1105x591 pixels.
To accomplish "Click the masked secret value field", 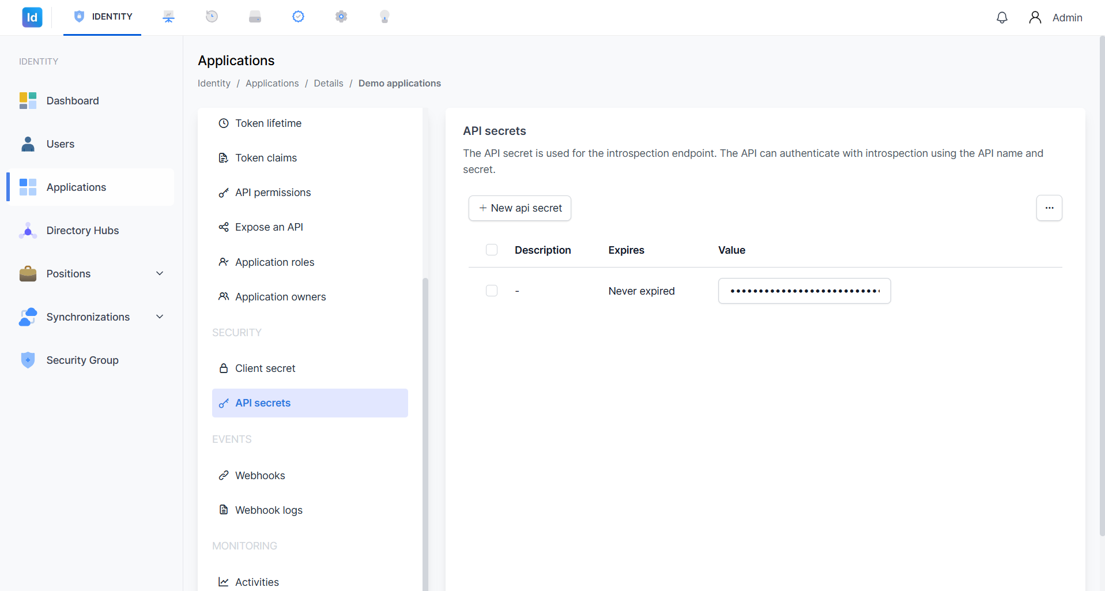I will (x=804, y=291).
